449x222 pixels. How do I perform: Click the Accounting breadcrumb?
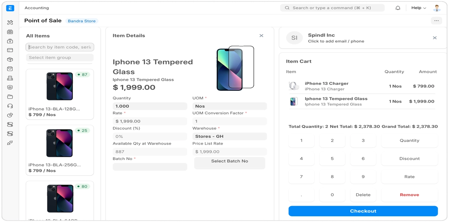click(x=37, y=8)
